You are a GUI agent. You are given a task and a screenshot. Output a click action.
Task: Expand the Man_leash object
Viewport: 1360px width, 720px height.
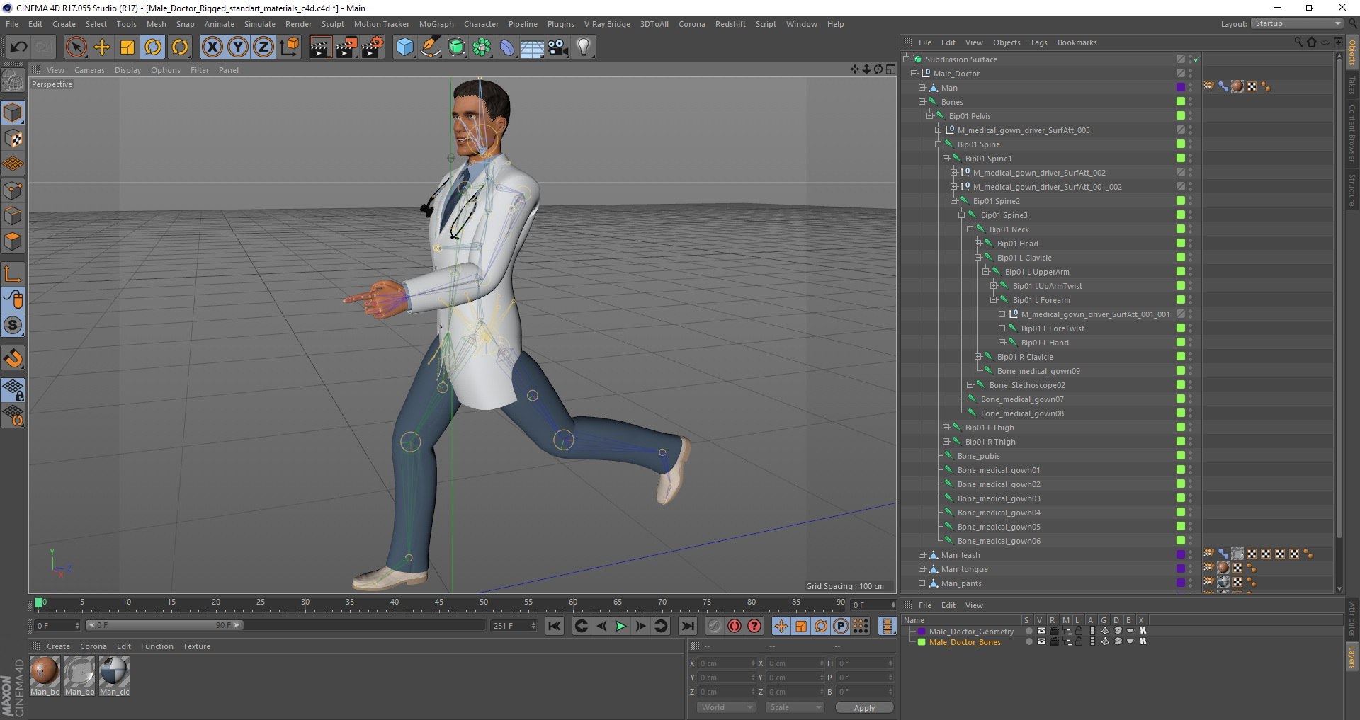click(922, 555)
